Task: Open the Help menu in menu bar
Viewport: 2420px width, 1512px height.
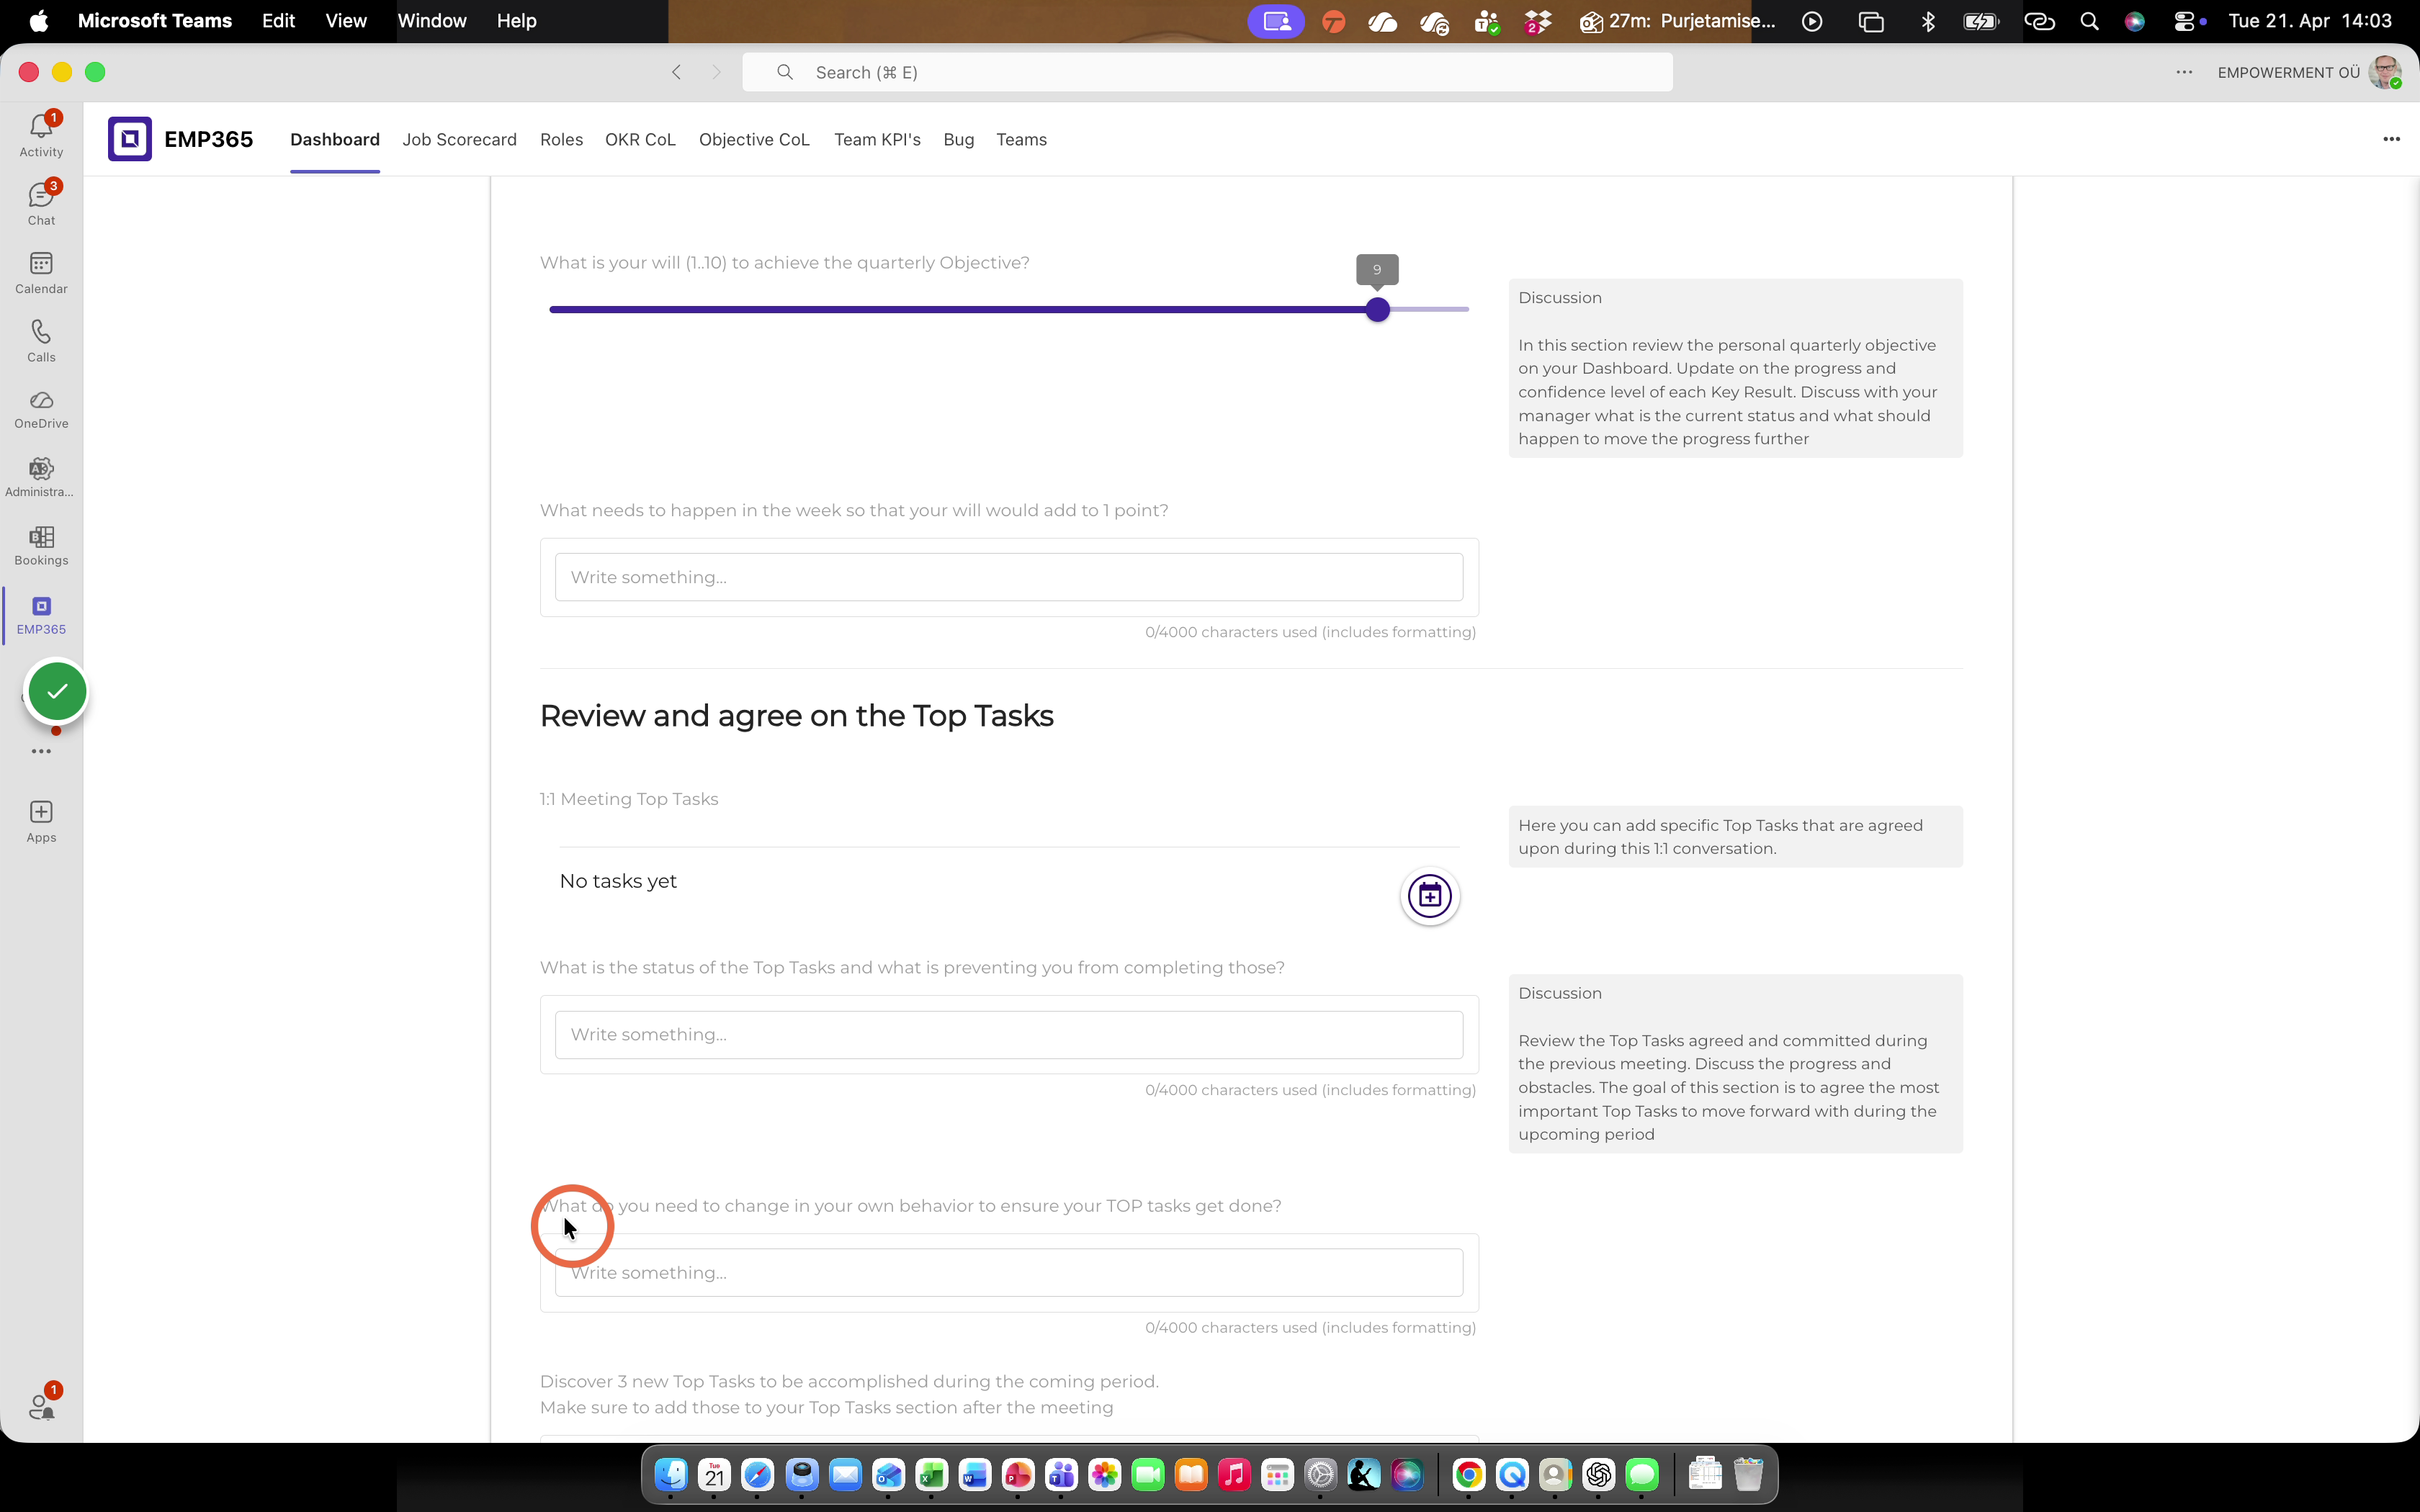Action: pyautogui.click(x=517, y=21)
